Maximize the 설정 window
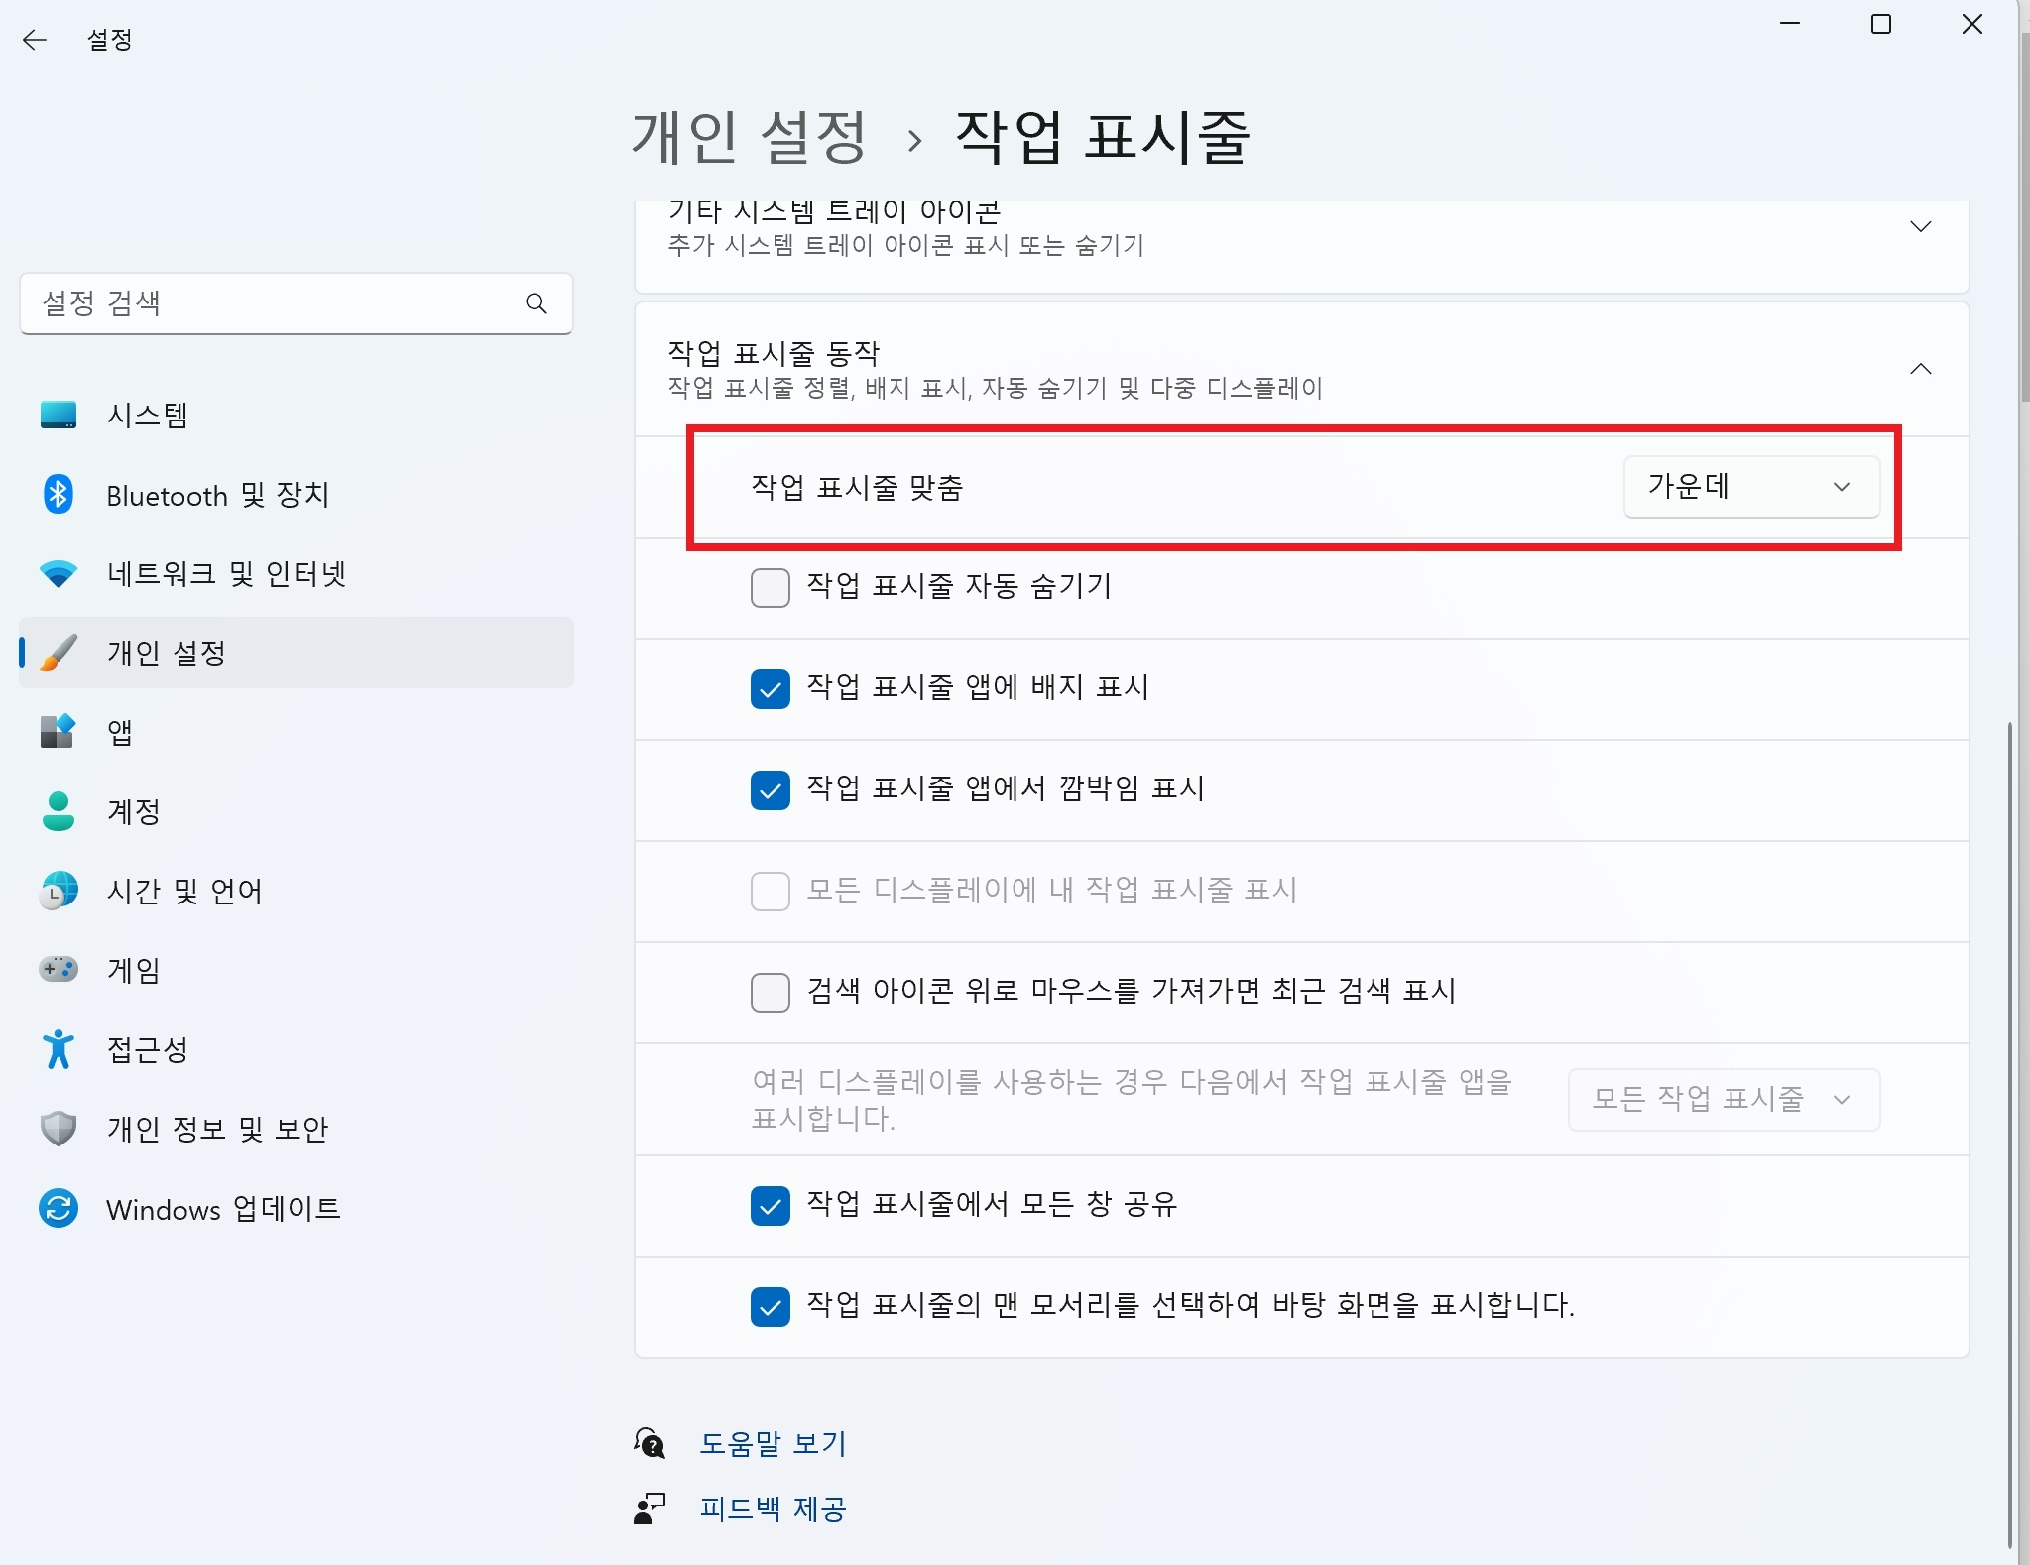The image size is (2030, 1565). coord(1881,24)
